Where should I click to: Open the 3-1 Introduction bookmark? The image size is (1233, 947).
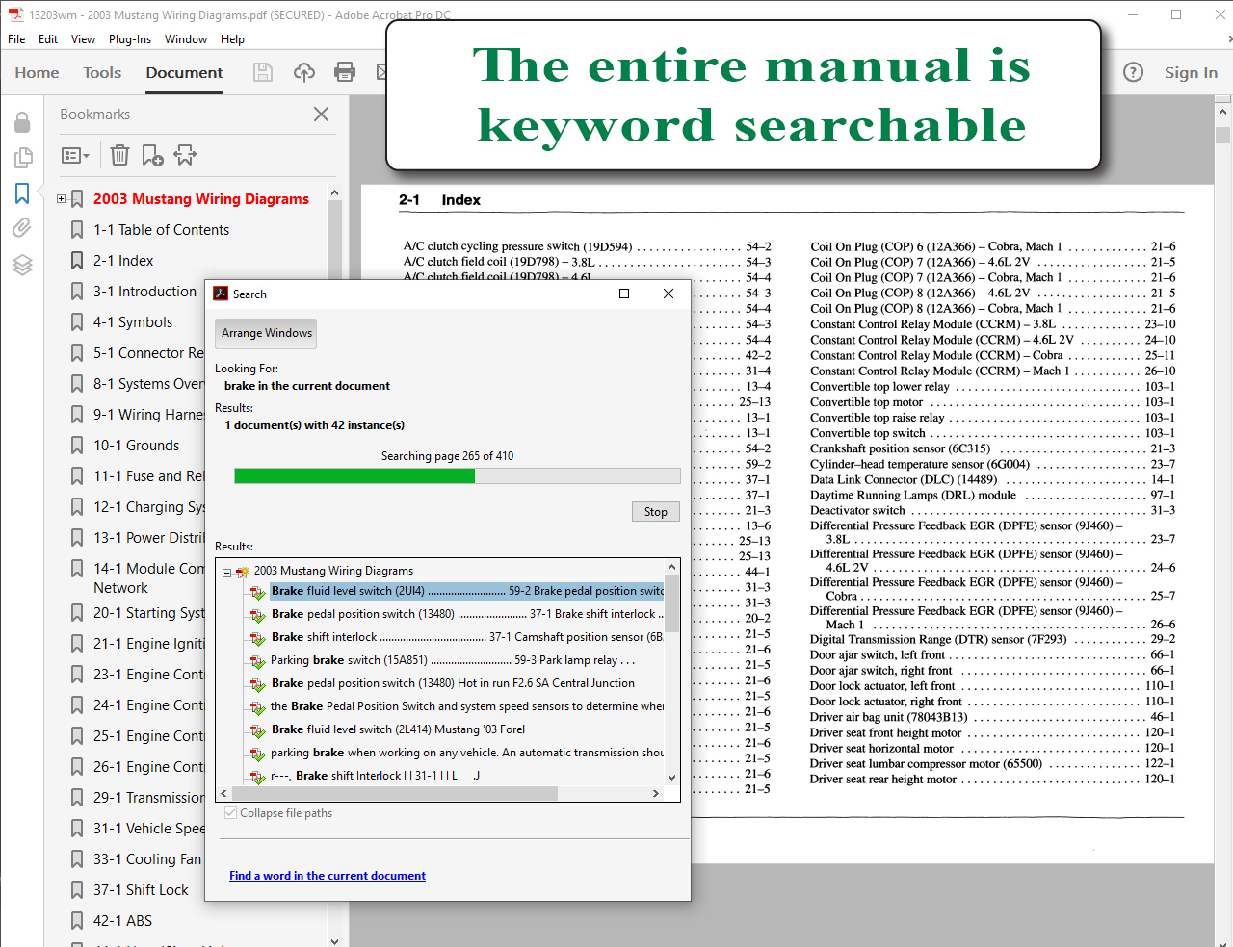coord(144,292)
